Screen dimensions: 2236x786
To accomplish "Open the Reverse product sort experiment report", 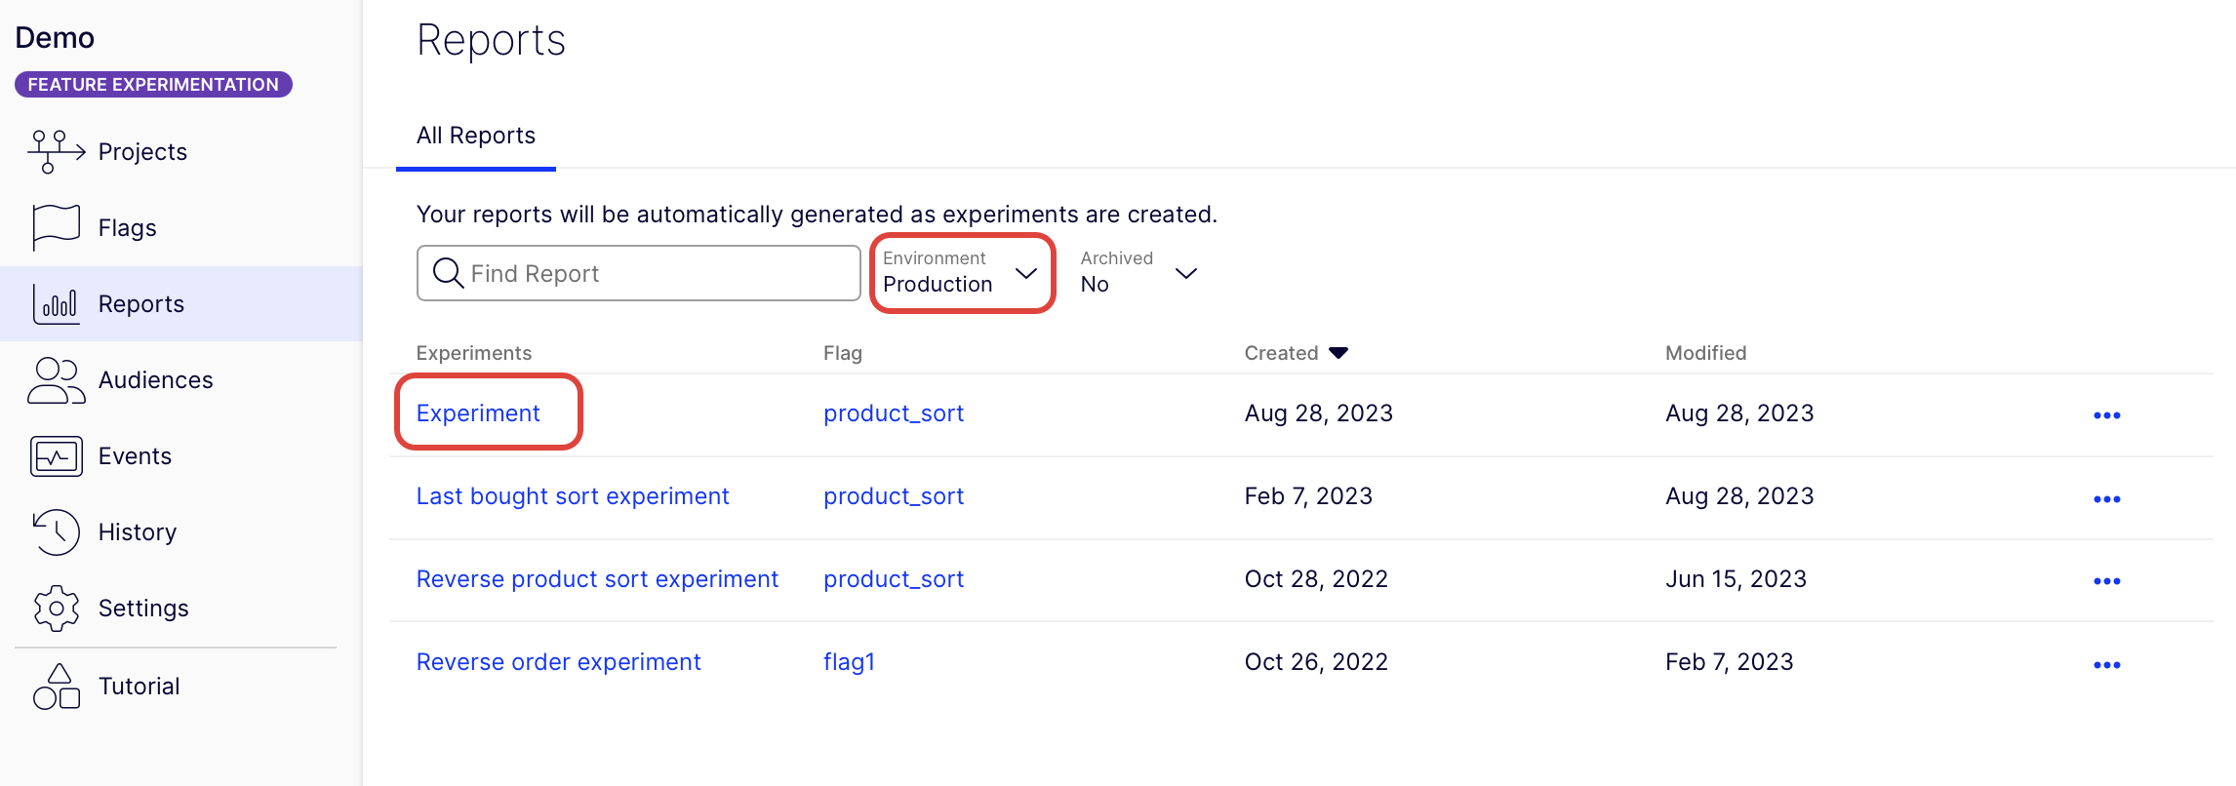I will pyautogui.click(x=597, y=579).
